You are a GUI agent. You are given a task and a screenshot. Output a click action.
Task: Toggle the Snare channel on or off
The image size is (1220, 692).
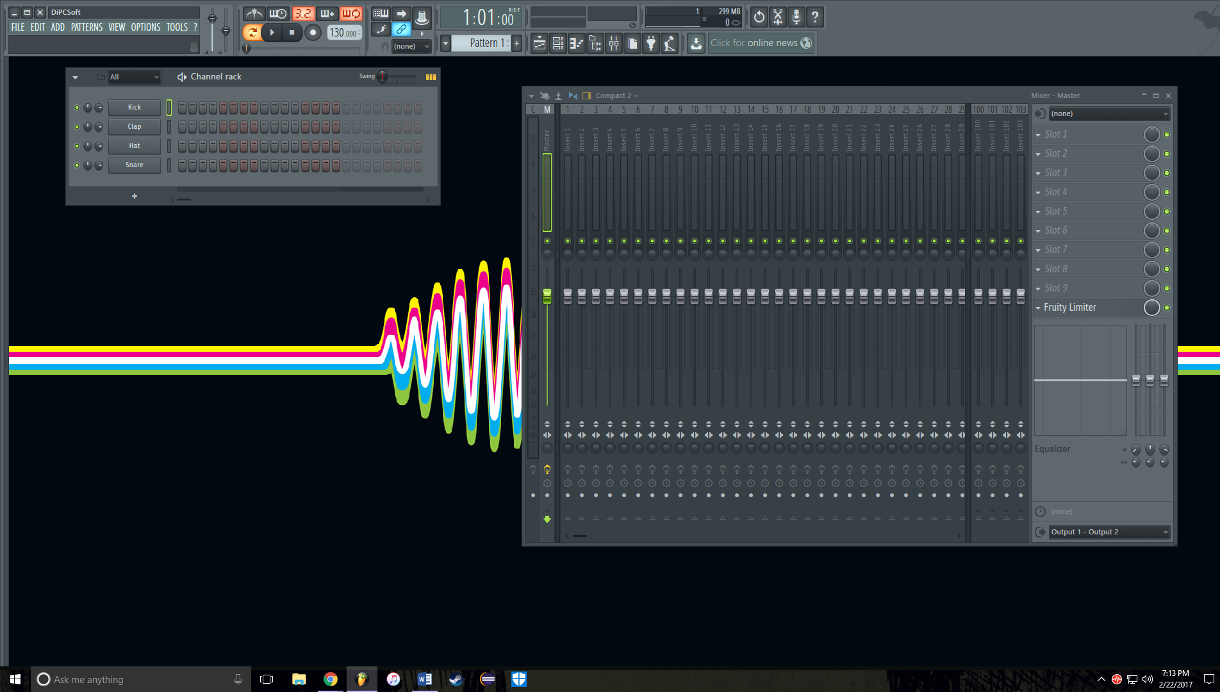point(78,165)
